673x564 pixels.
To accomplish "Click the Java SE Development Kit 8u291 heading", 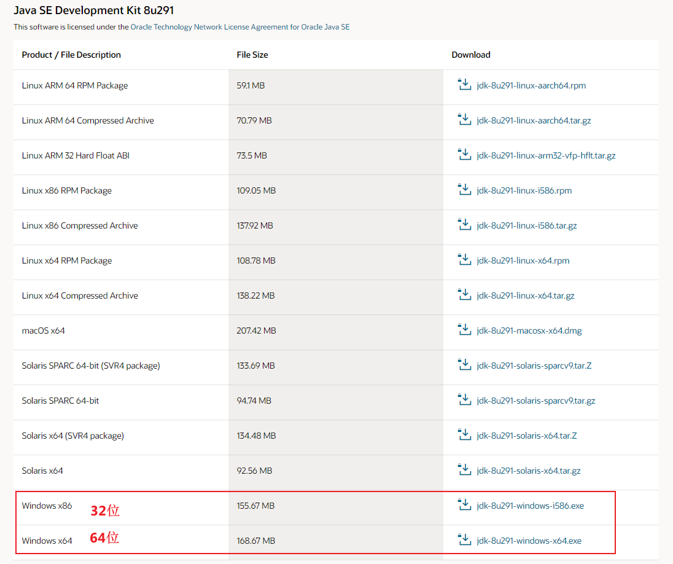I will click(x=94, y=10).
